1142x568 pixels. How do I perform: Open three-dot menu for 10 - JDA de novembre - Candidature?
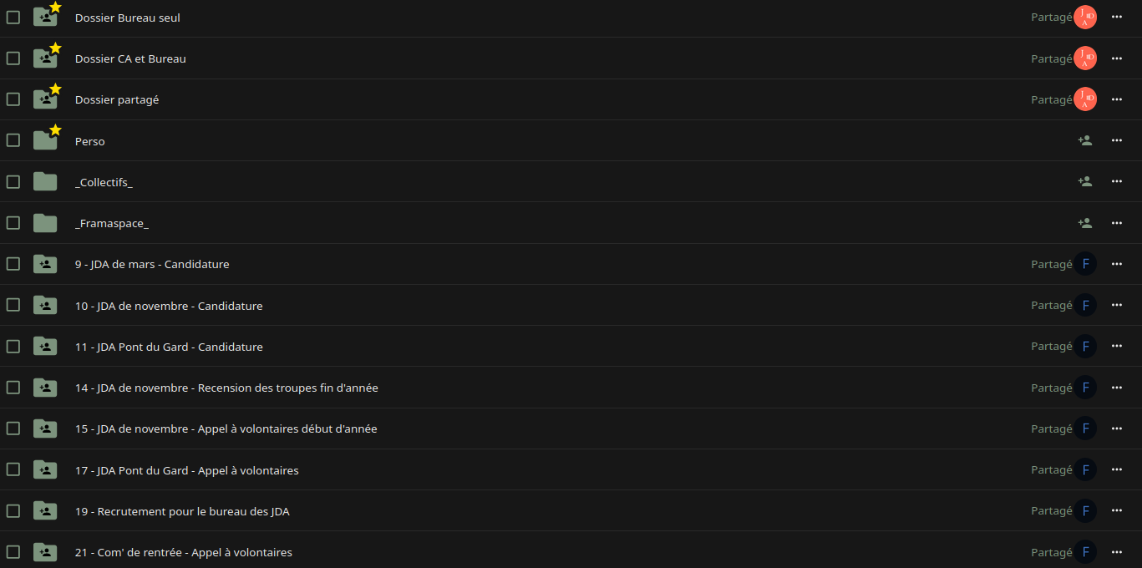click(x=1117, y=305)
